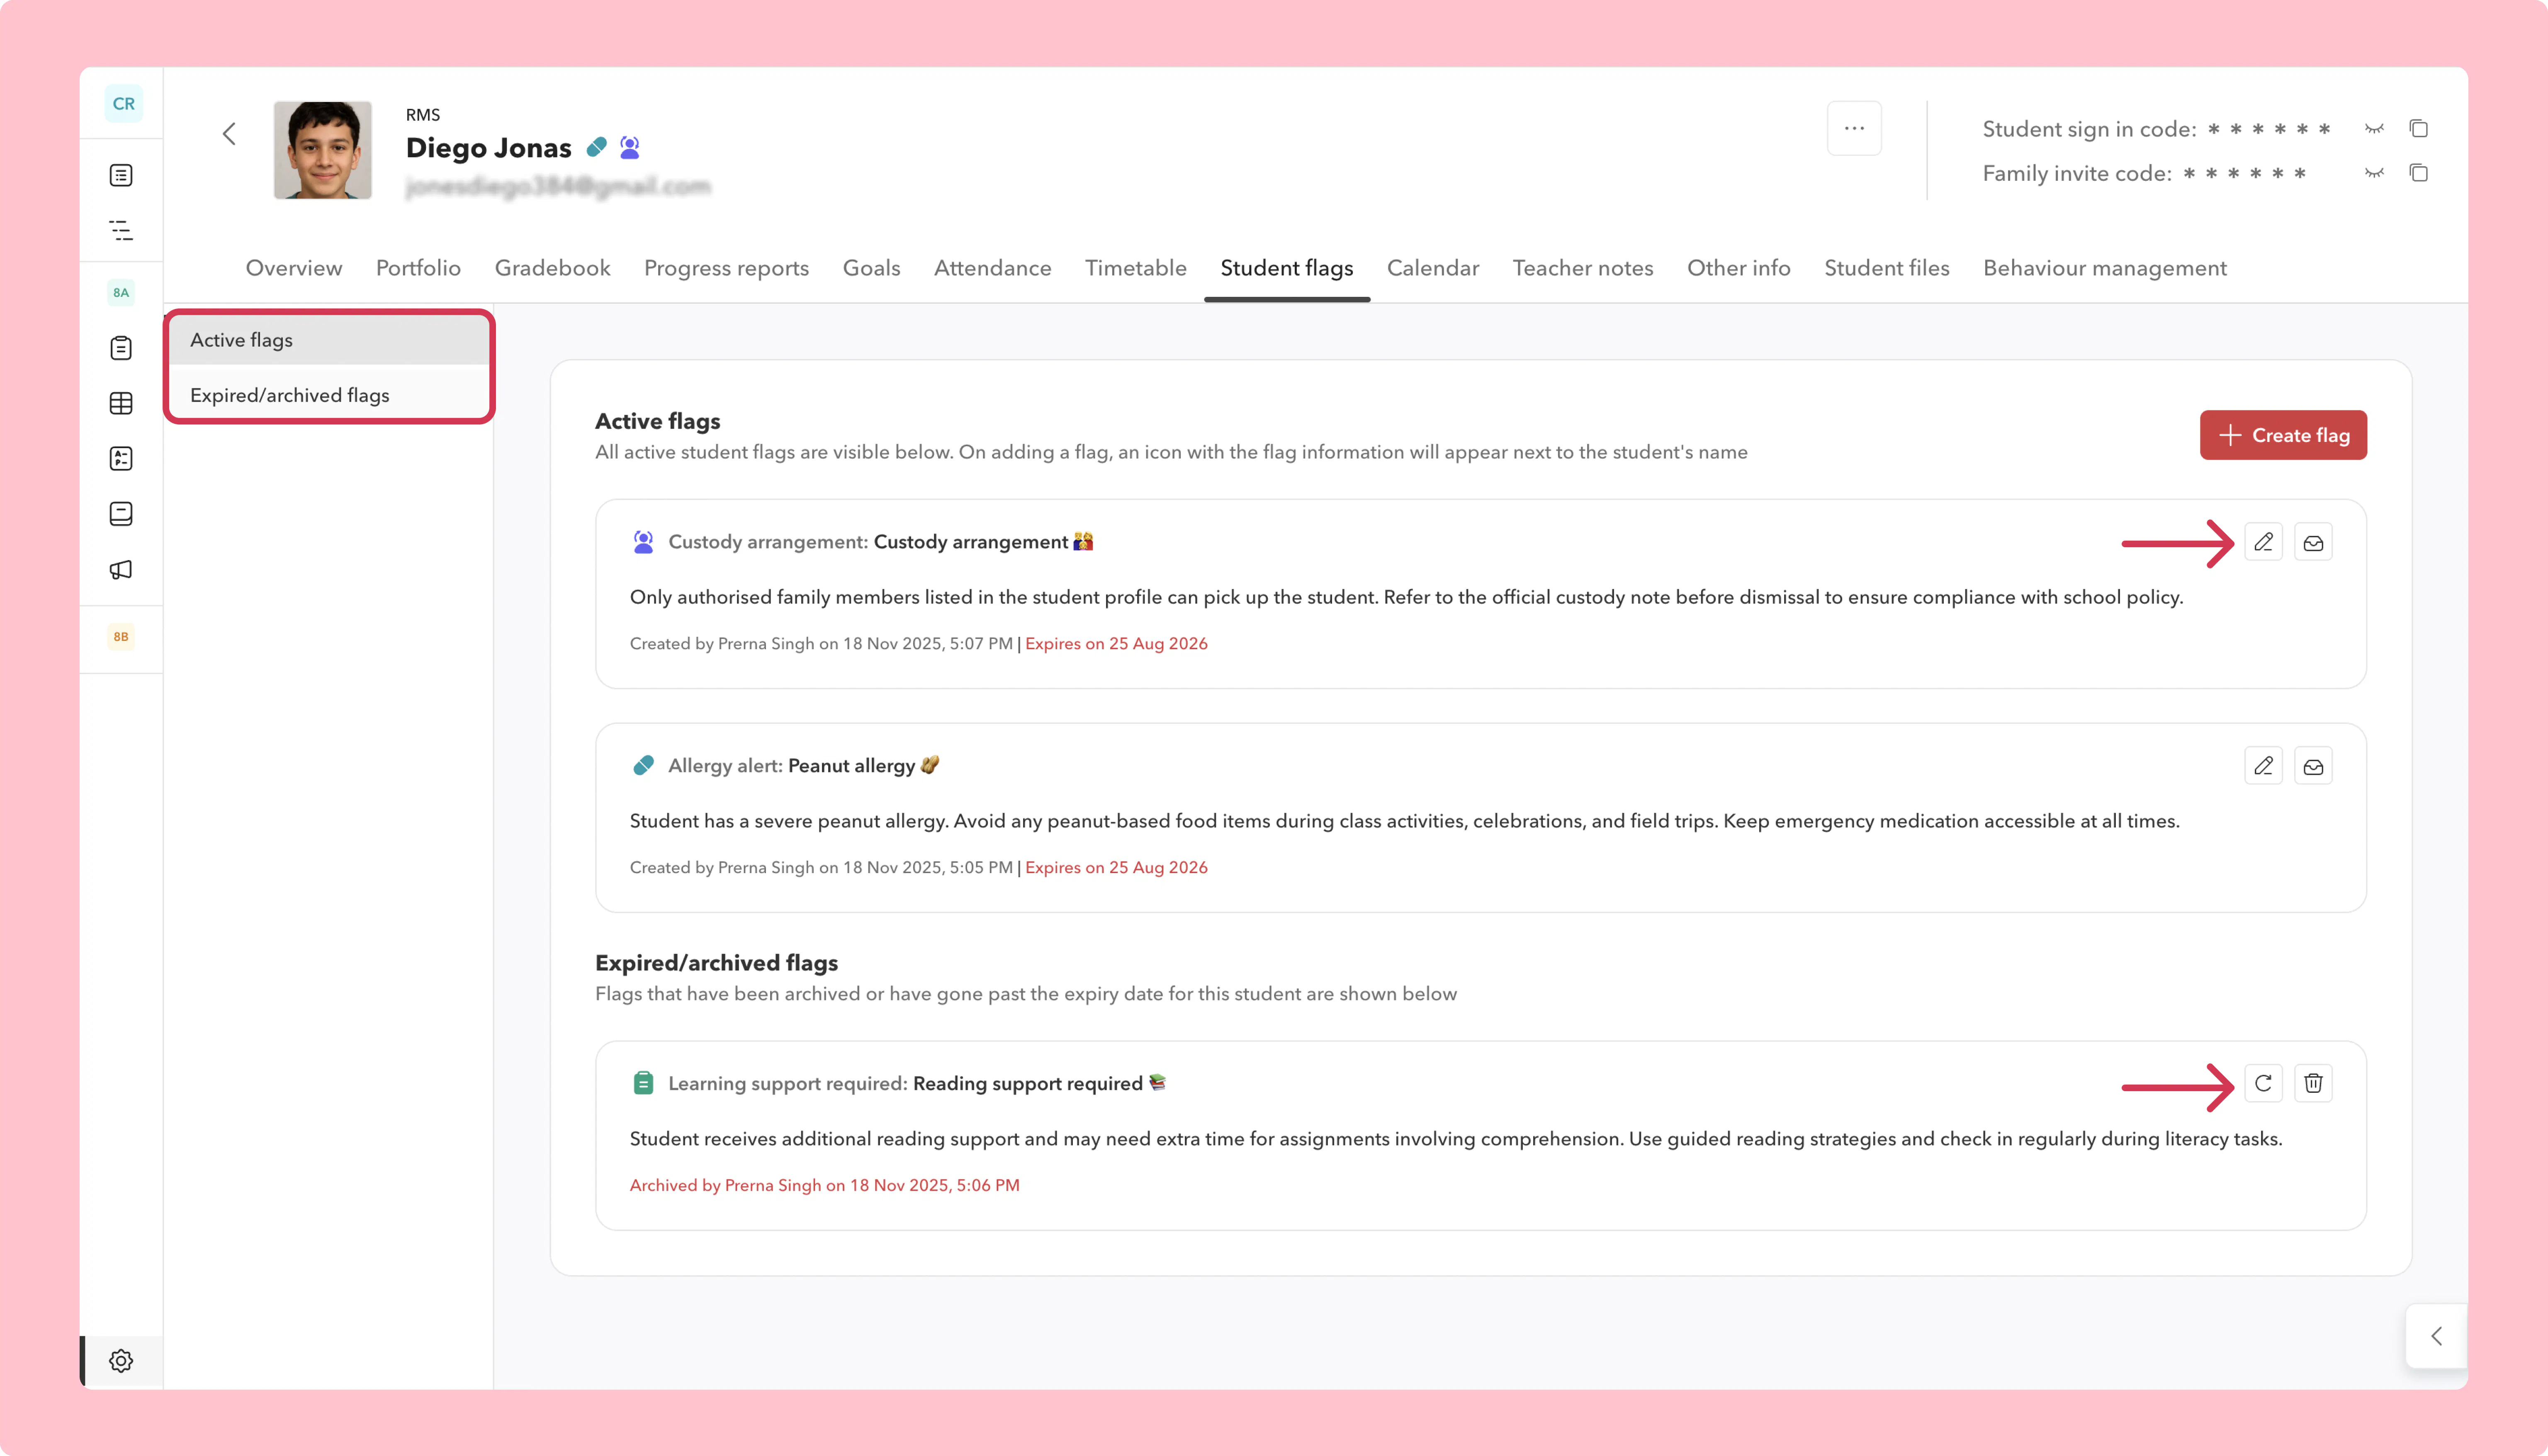This screenshot has height=1456, width=2548.
Task: Open the indented outline icon in the sidebar
Action: [121, 230]
